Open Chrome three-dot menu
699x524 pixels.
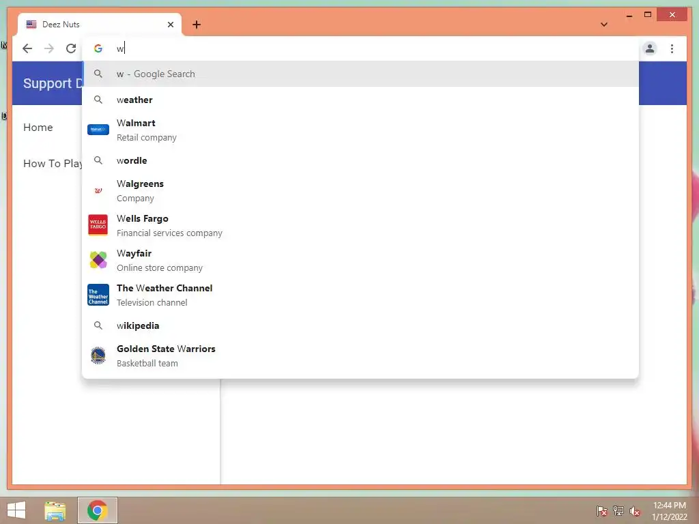[x=672, y=48]
